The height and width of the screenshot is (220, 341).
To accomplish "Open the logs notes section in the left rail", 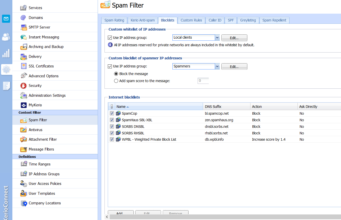I will [6, 86].
